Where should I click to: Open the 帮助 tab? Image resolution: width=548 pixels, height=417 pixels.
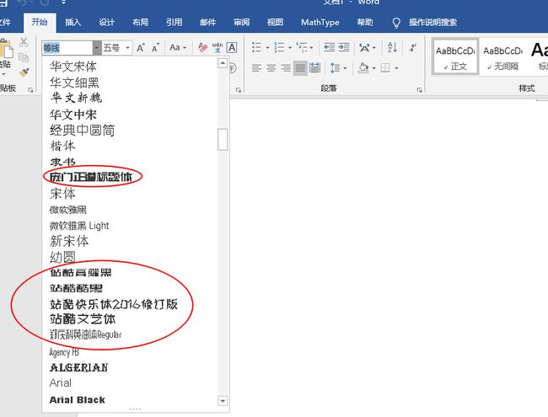pos(365,23)
